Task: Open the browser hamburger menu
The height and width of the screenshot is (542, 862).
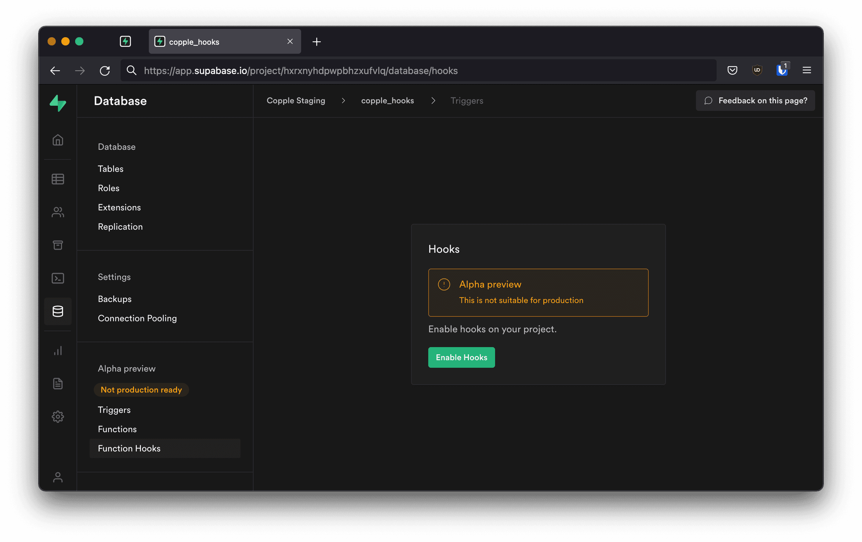Action: 807,70
